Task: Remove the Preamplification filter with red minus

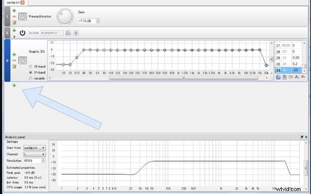Action: 14,16
